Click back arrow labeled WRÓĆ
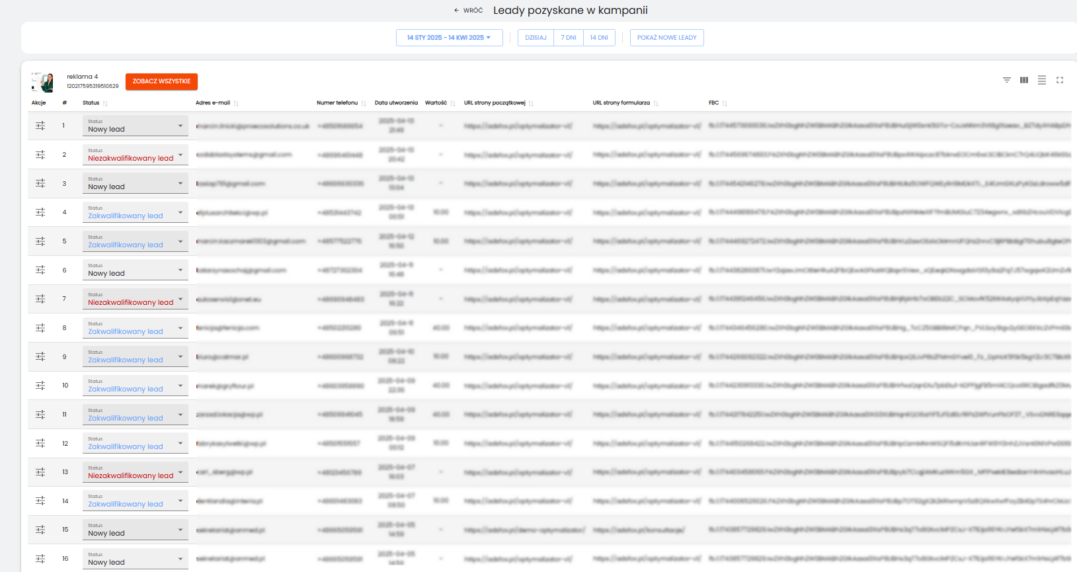Screen dimensions: 1077x572 point(468,11)
